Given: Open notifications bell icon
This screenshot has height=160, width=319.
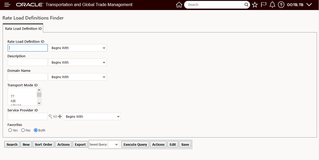Looking at the screenshot, I should coord(272,5).
